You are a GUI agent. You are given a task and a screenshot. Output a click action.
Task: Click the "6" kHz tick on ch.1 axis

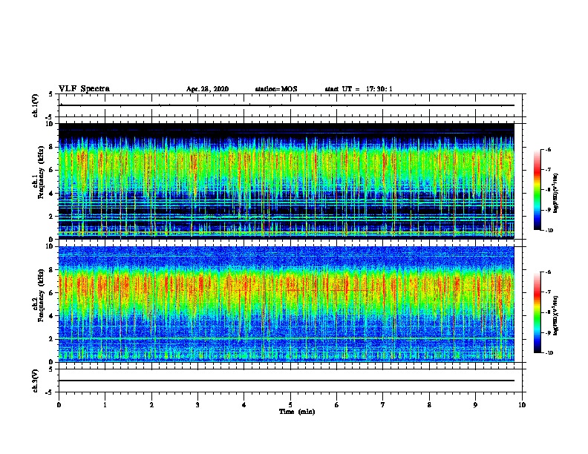coord(52,171)
